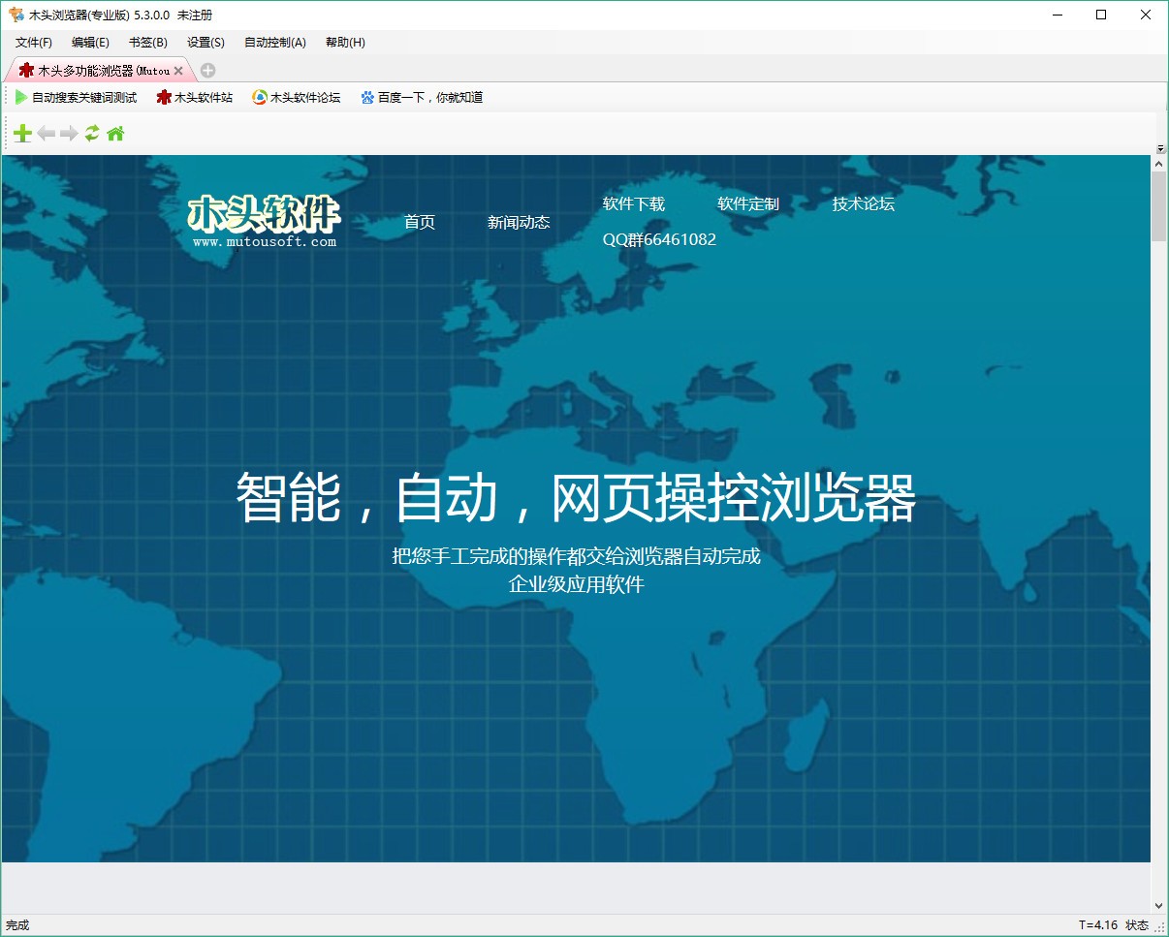Go forward with the right arrow icon
Screen dimensions: 1169x937
pos(69,134)
